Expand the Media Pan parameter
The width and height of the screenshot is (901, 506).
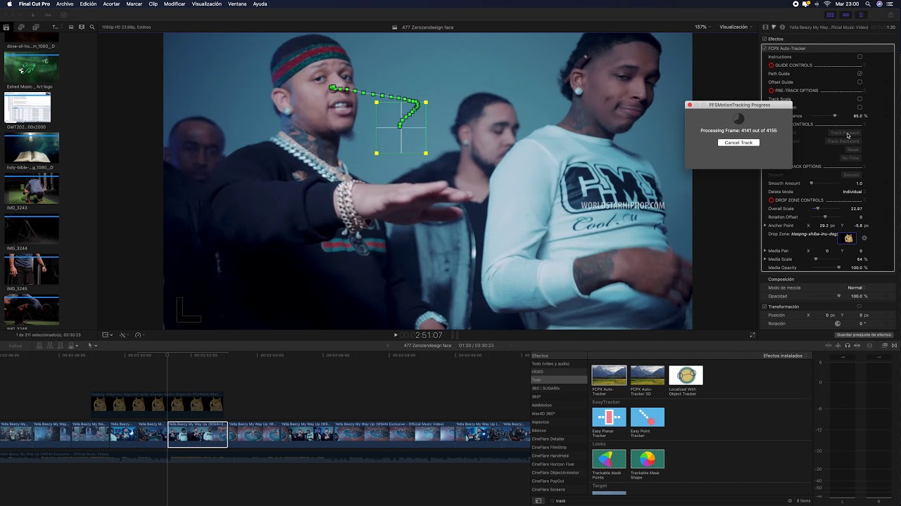point(765,251)
